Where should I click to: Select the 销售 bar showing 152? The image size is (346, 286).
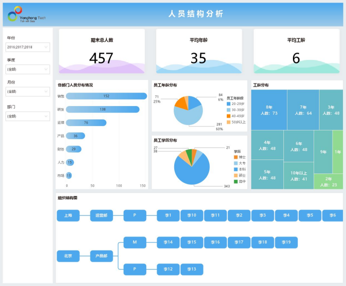[106, 96]
